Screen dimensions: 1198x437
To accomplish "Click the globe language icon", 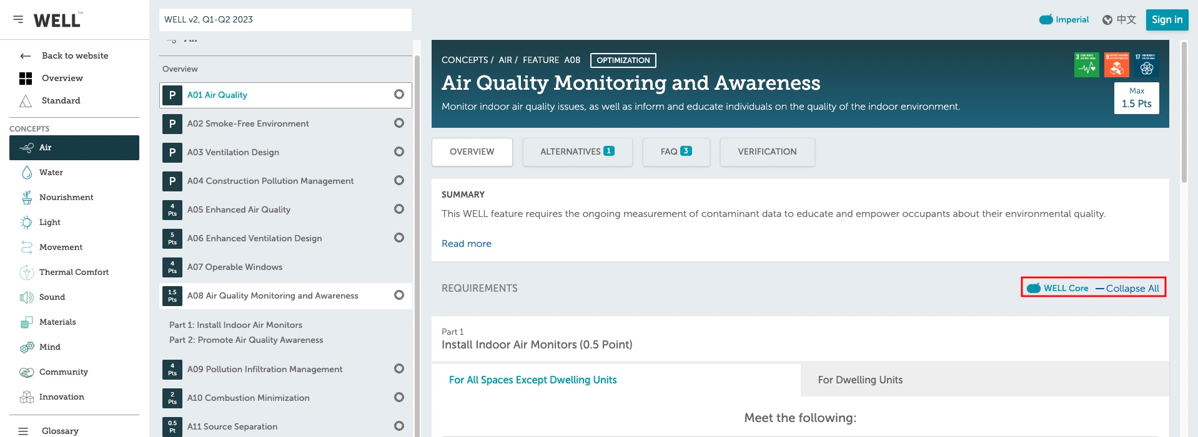I will coord(1107,20).
